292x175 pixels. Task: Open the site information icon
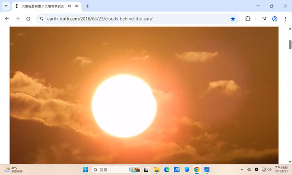point(42,19)
